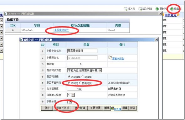Click the IsRowLock 字段英文名 input

pos(82,58)
